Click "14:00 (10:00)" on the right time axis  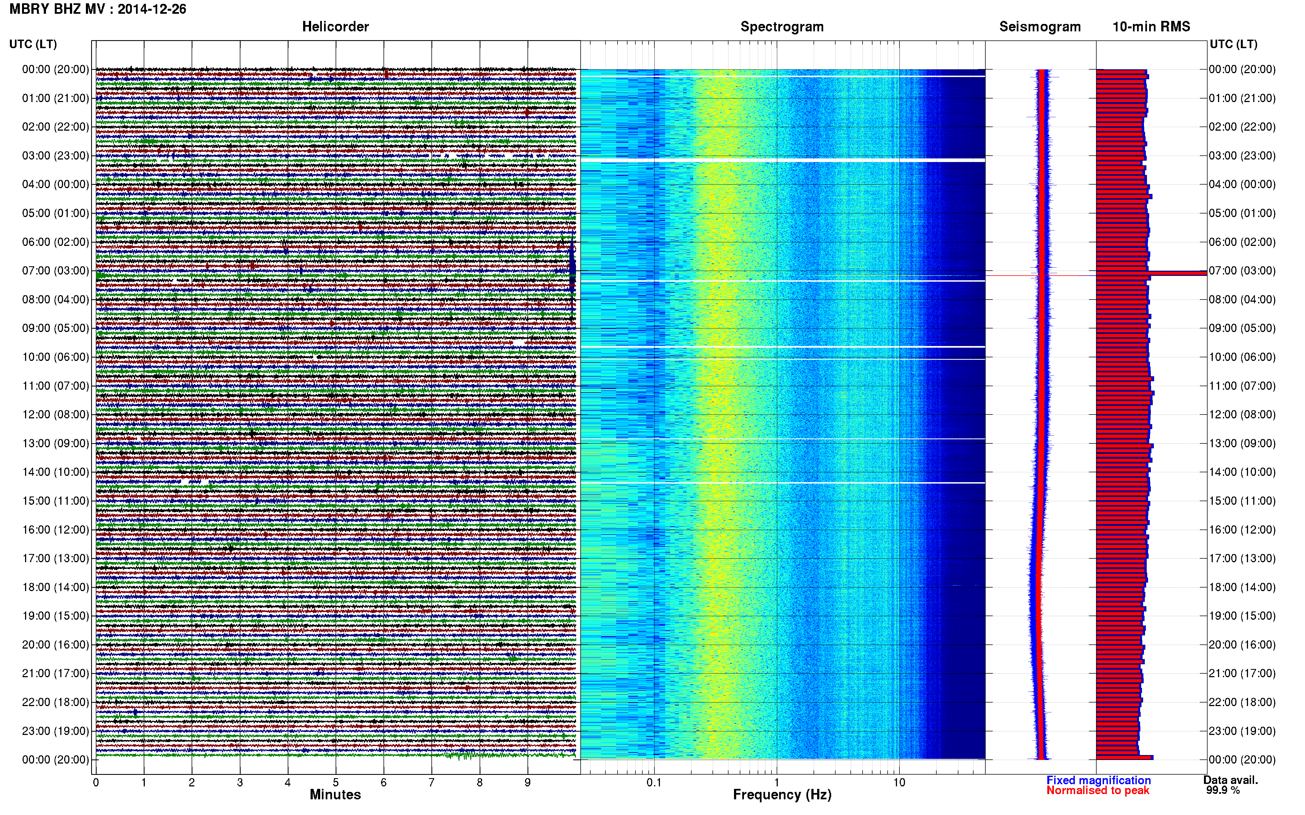click(1242, 472)
